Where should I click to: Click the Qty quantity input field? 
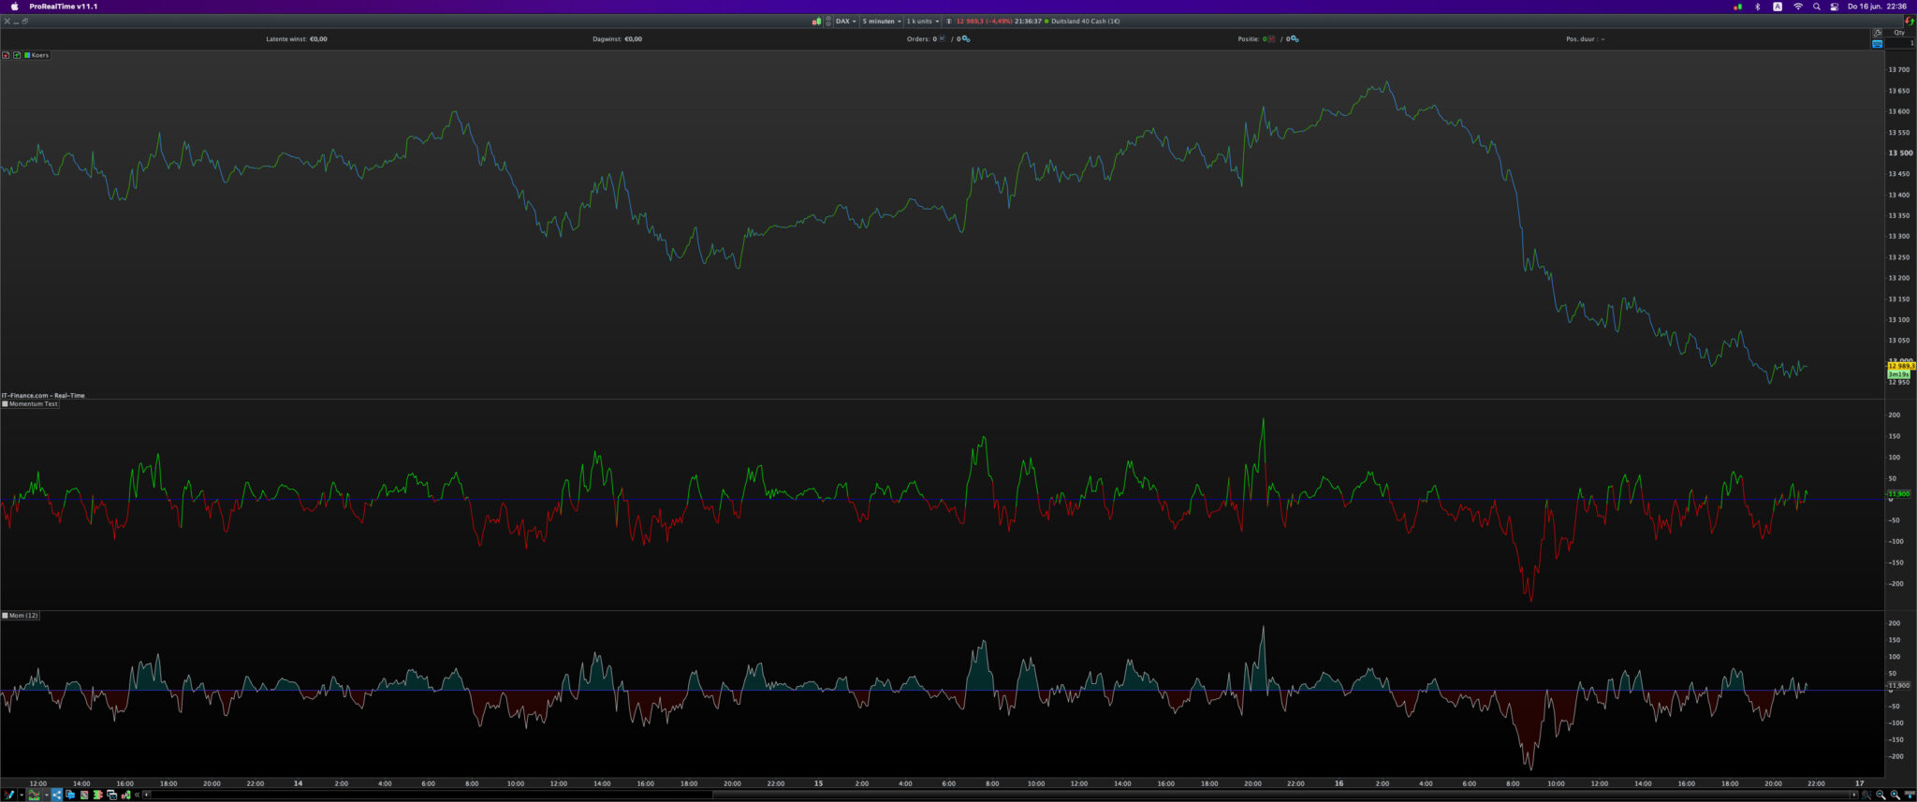[1899, 43]
